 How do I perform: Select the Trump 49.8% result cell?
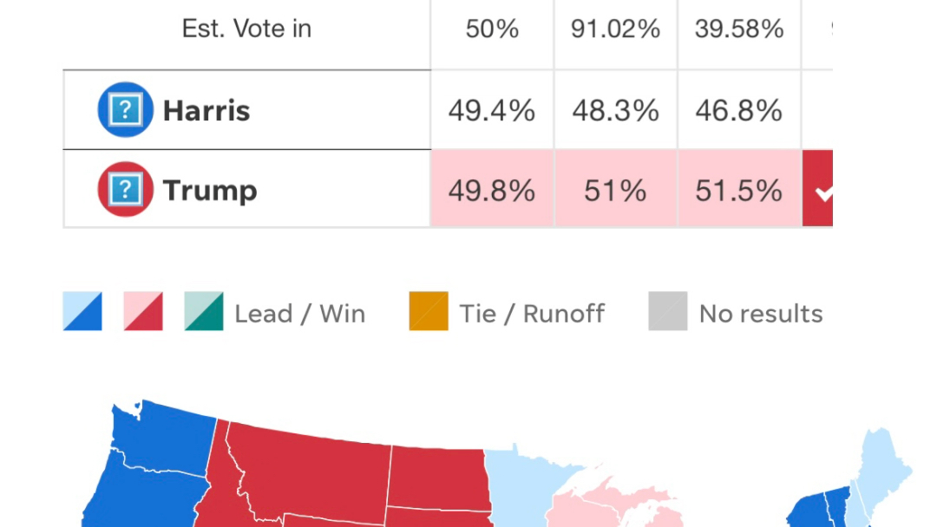492,188
